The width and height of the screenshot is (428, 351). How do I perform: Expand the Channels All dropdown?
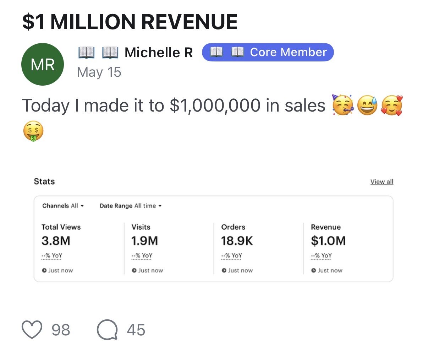click(63, 206)
